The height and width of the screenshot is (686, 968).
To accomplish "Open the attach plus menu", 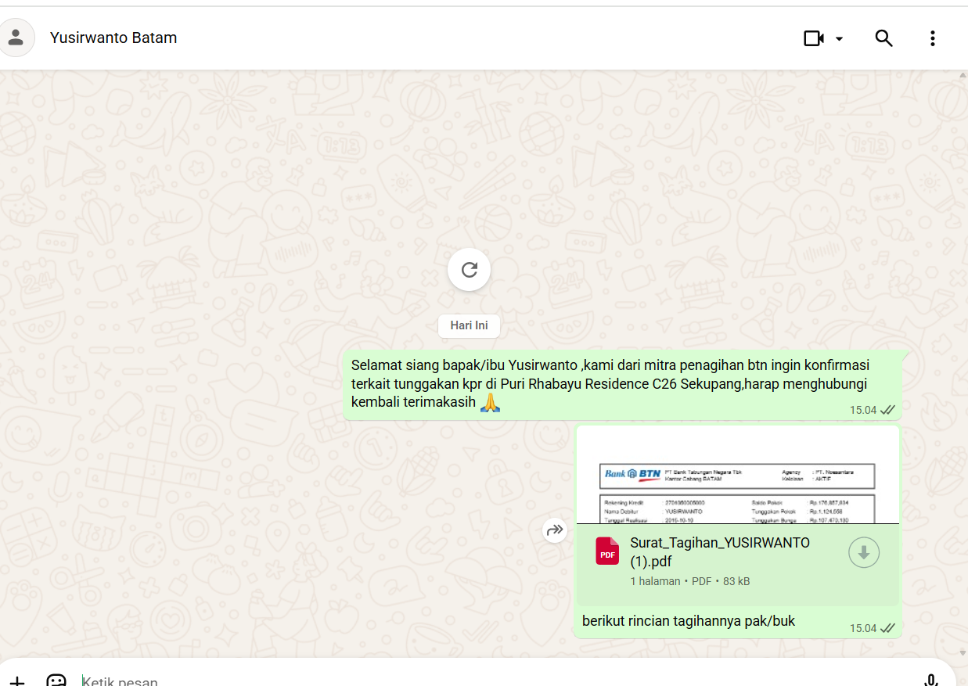I will click(x=17, y=681).
